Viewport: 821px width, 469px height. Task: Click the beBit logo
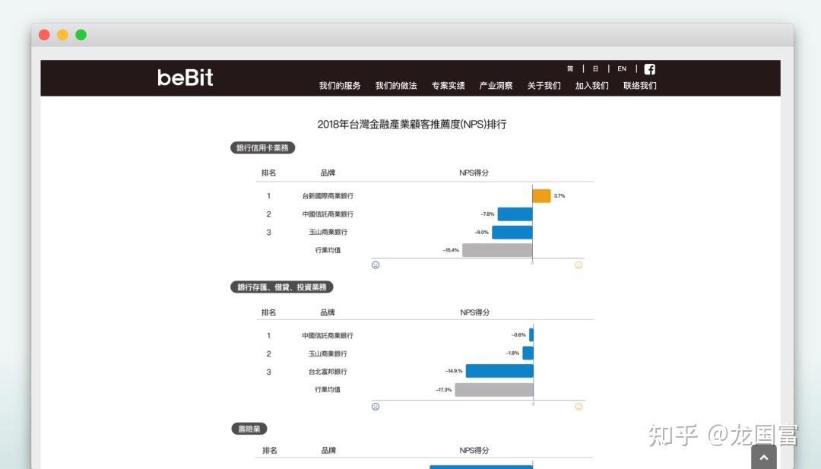coord(184,78)
